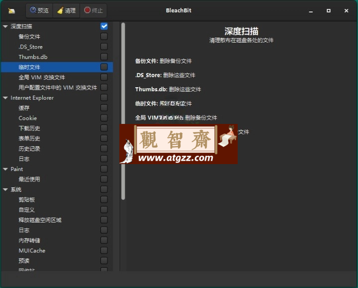Check the 系统 group checkbox
This screenshot has width=358, height=288.
[x=104, y=189]
